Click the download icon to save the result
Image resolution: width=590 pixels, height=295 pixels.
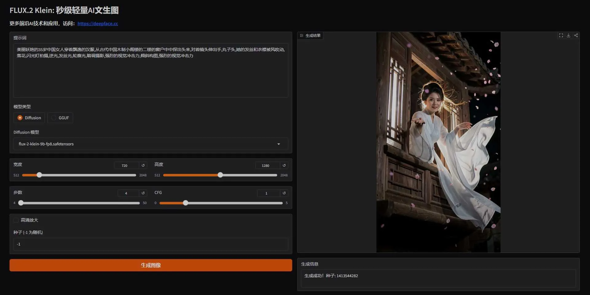point(569,35)
